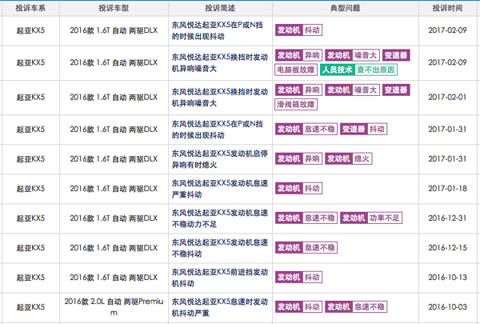
Task: Click the date 2016-12-15
Action: pos(447,248)
